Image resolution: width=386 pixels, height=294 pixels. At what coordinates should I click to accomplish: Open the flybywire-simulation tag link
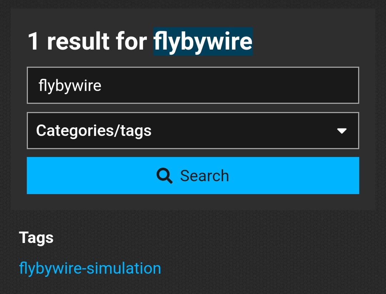pyautogui.click(x=90, y=268)
